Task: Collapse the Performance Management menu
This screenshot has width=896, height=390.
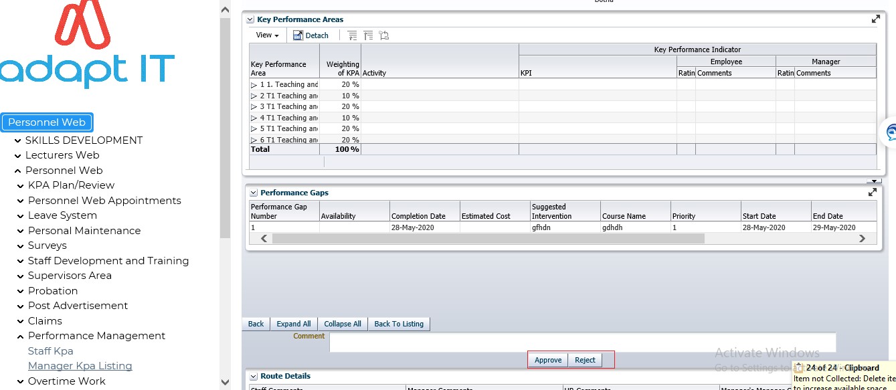Action: (21, 336)
